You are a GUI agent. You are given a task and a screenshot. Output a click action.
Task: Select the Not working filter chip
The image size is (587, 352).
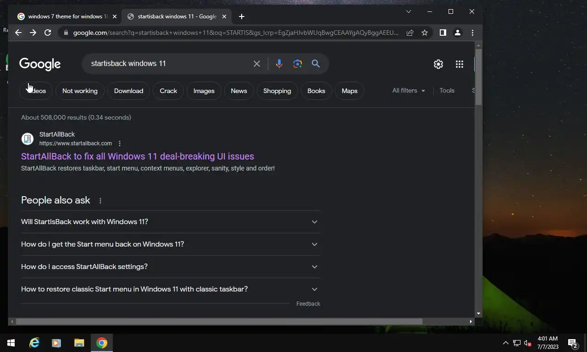click(x=80, y=91)
